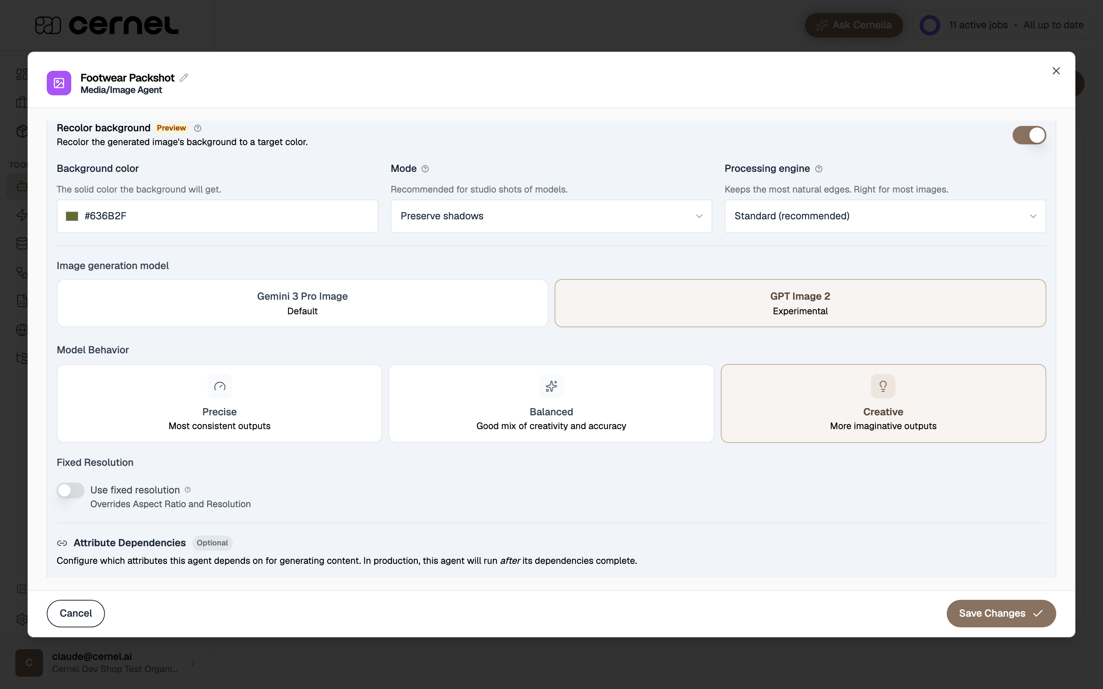Click the Optional badge label

(x=213, y=543)
